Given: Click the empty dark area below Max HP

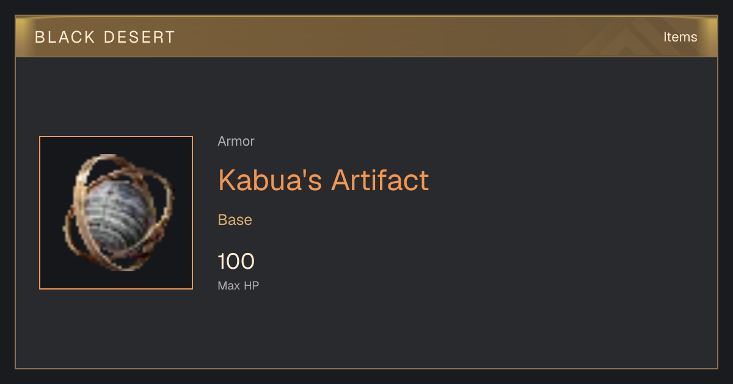Looking at the screenshot, I should [x=366, y=329].
